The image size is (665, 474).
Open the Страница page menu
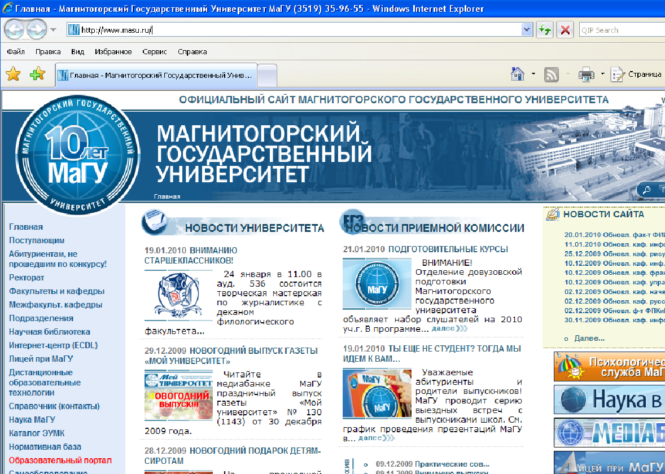[636, 74]
